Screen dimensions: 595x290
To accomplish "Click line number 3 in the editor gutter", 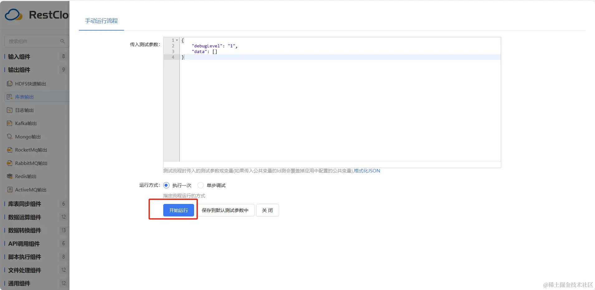I will (173, 51).
